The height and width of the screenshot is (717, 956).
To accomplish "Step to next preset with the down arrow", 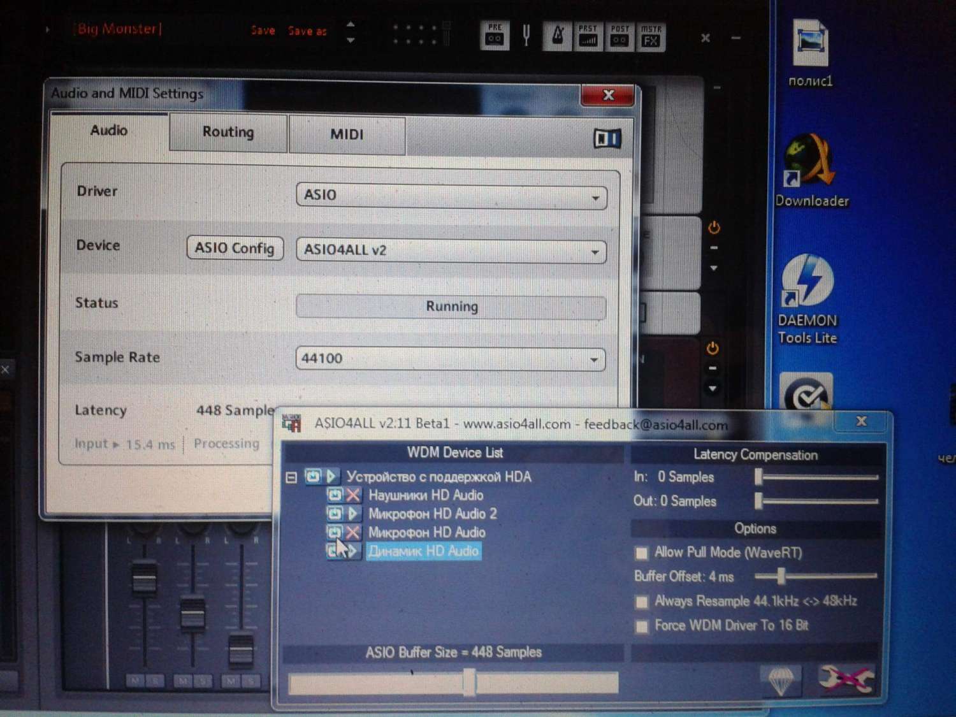I will point(351,40).
